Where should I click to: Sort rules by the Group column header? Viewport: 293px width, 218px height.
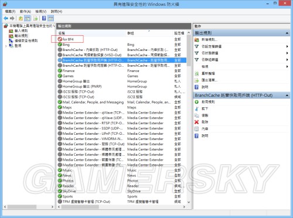click(x=131, y=33)
